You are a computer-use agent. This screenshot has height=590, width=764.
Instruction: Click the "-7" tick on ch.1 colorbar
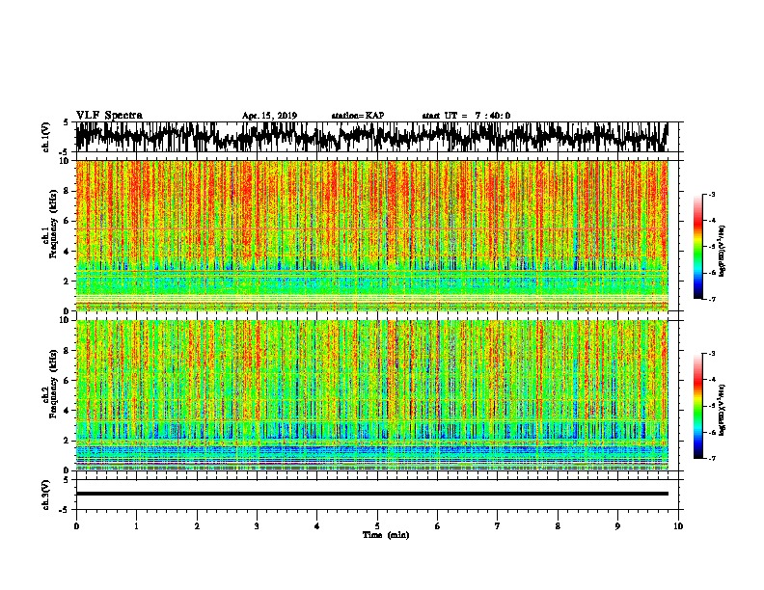(711, 299)
